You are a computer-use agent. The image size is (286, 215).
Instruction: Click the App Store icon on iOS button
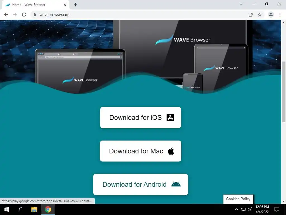[x=170, y=118]
